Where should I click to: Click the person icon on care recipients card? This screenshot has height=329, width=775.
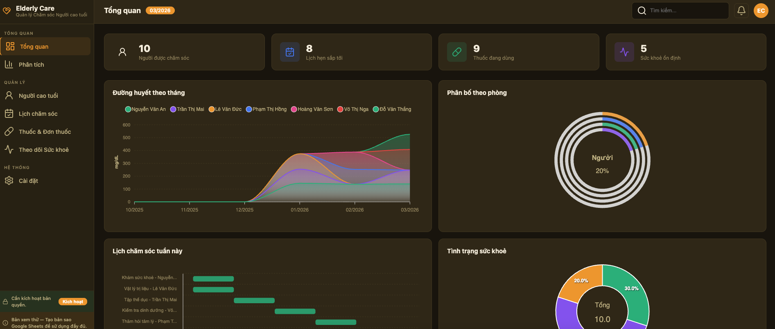pyautogui.click(x=122, y=52)
